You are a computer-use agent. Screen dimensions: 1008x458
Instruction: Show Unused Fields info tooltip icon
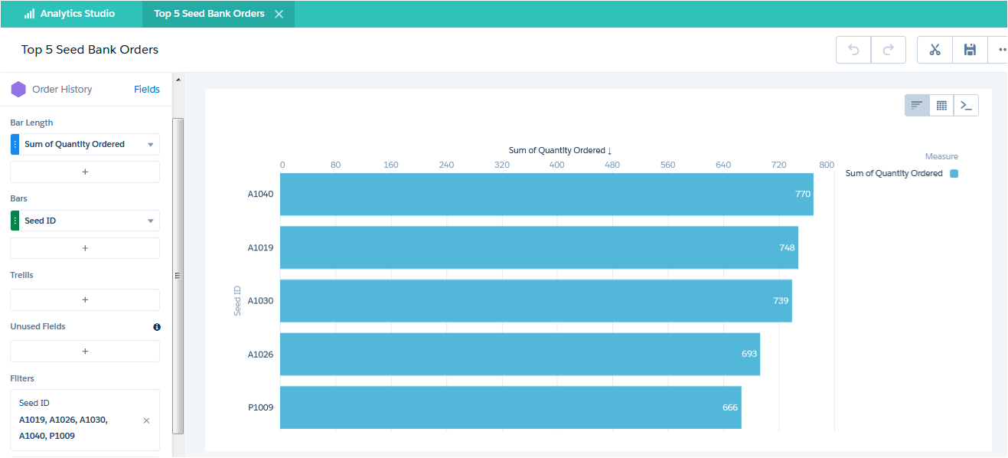[x=157, y=327]
